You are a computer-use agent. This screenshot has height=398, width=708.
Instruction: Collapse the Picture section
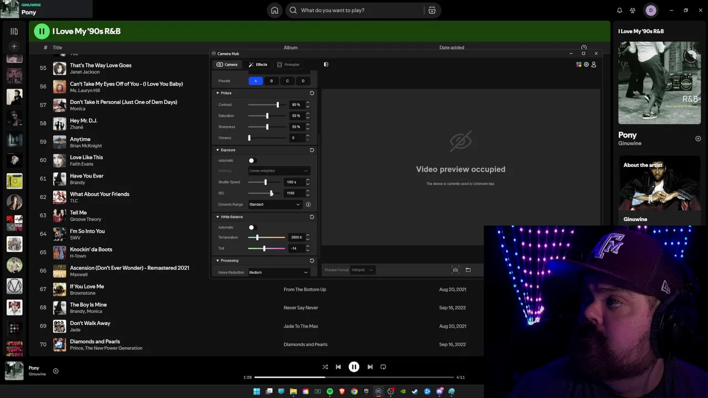coord(217,93)
